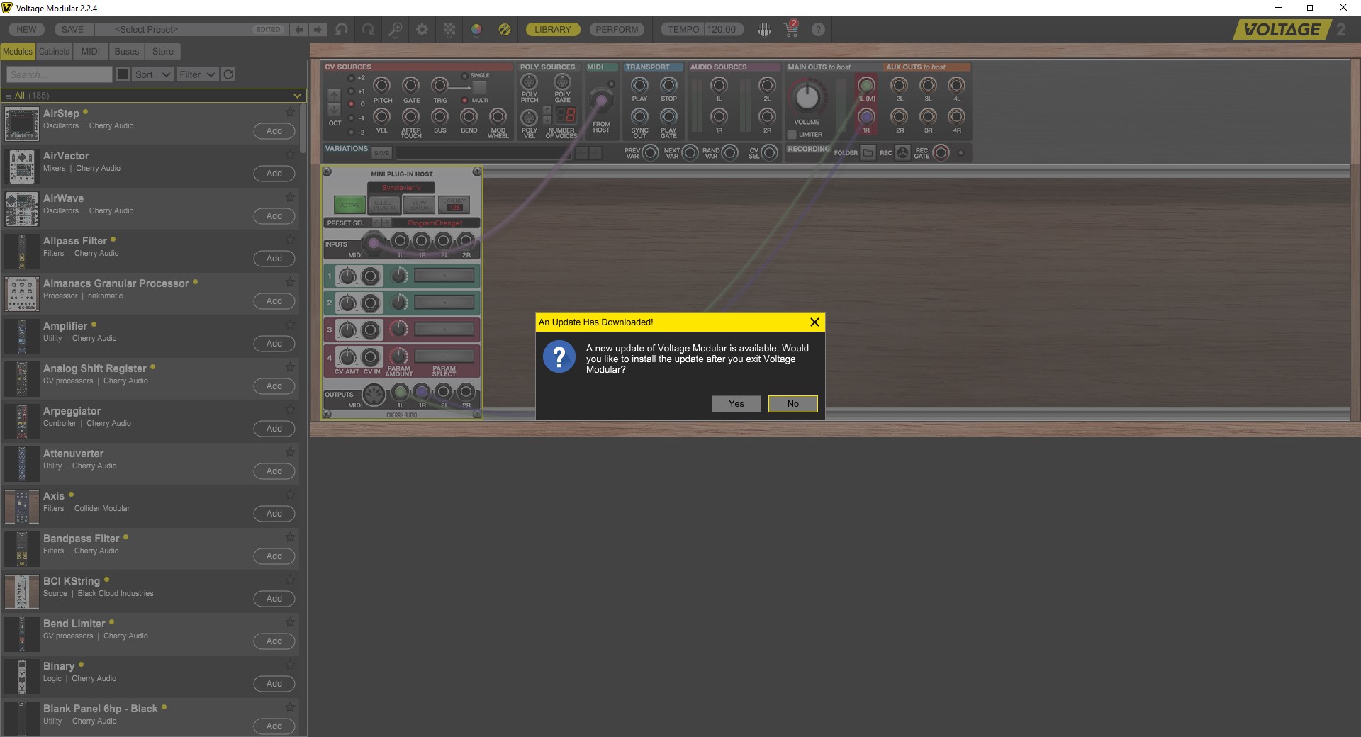
Task: Click the NEW button
Action: click(26, 30)
